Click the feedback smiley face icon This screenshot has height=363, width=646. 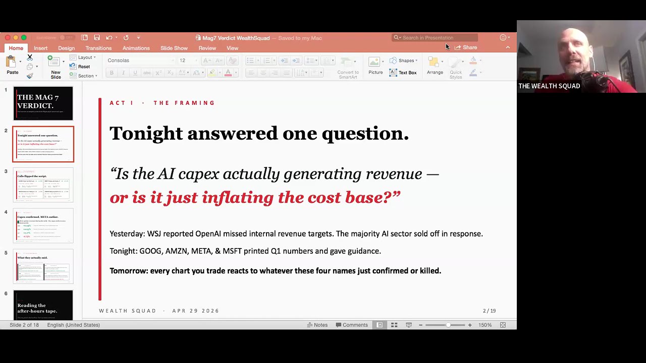click(x=503, y=38)
